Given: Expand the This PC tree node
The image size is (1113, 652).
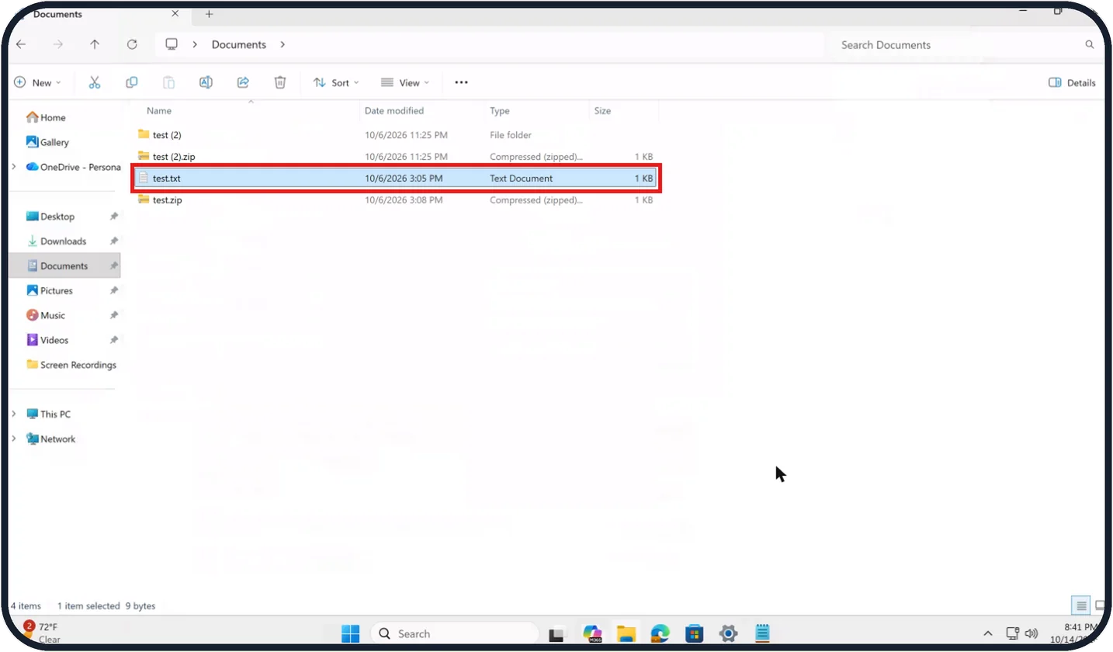Looking at the screenshot, I should (14, 414).
